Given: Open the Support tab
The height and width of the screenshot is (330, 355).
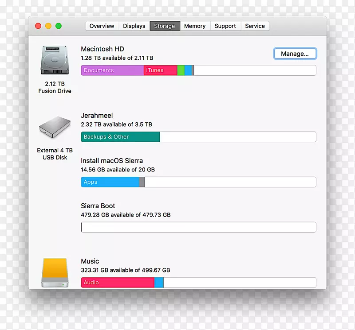Looking at the screenshot, I should [225, 26].
